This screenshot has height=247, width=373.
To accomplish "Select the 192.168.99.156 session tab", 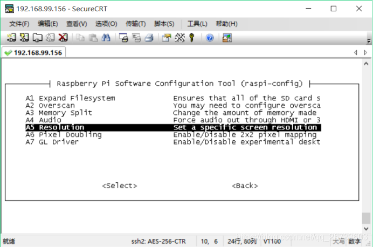I will [x=34, y=53].
